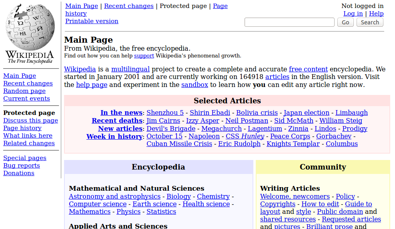Open the Jim Cairns article

pos(163,121)
